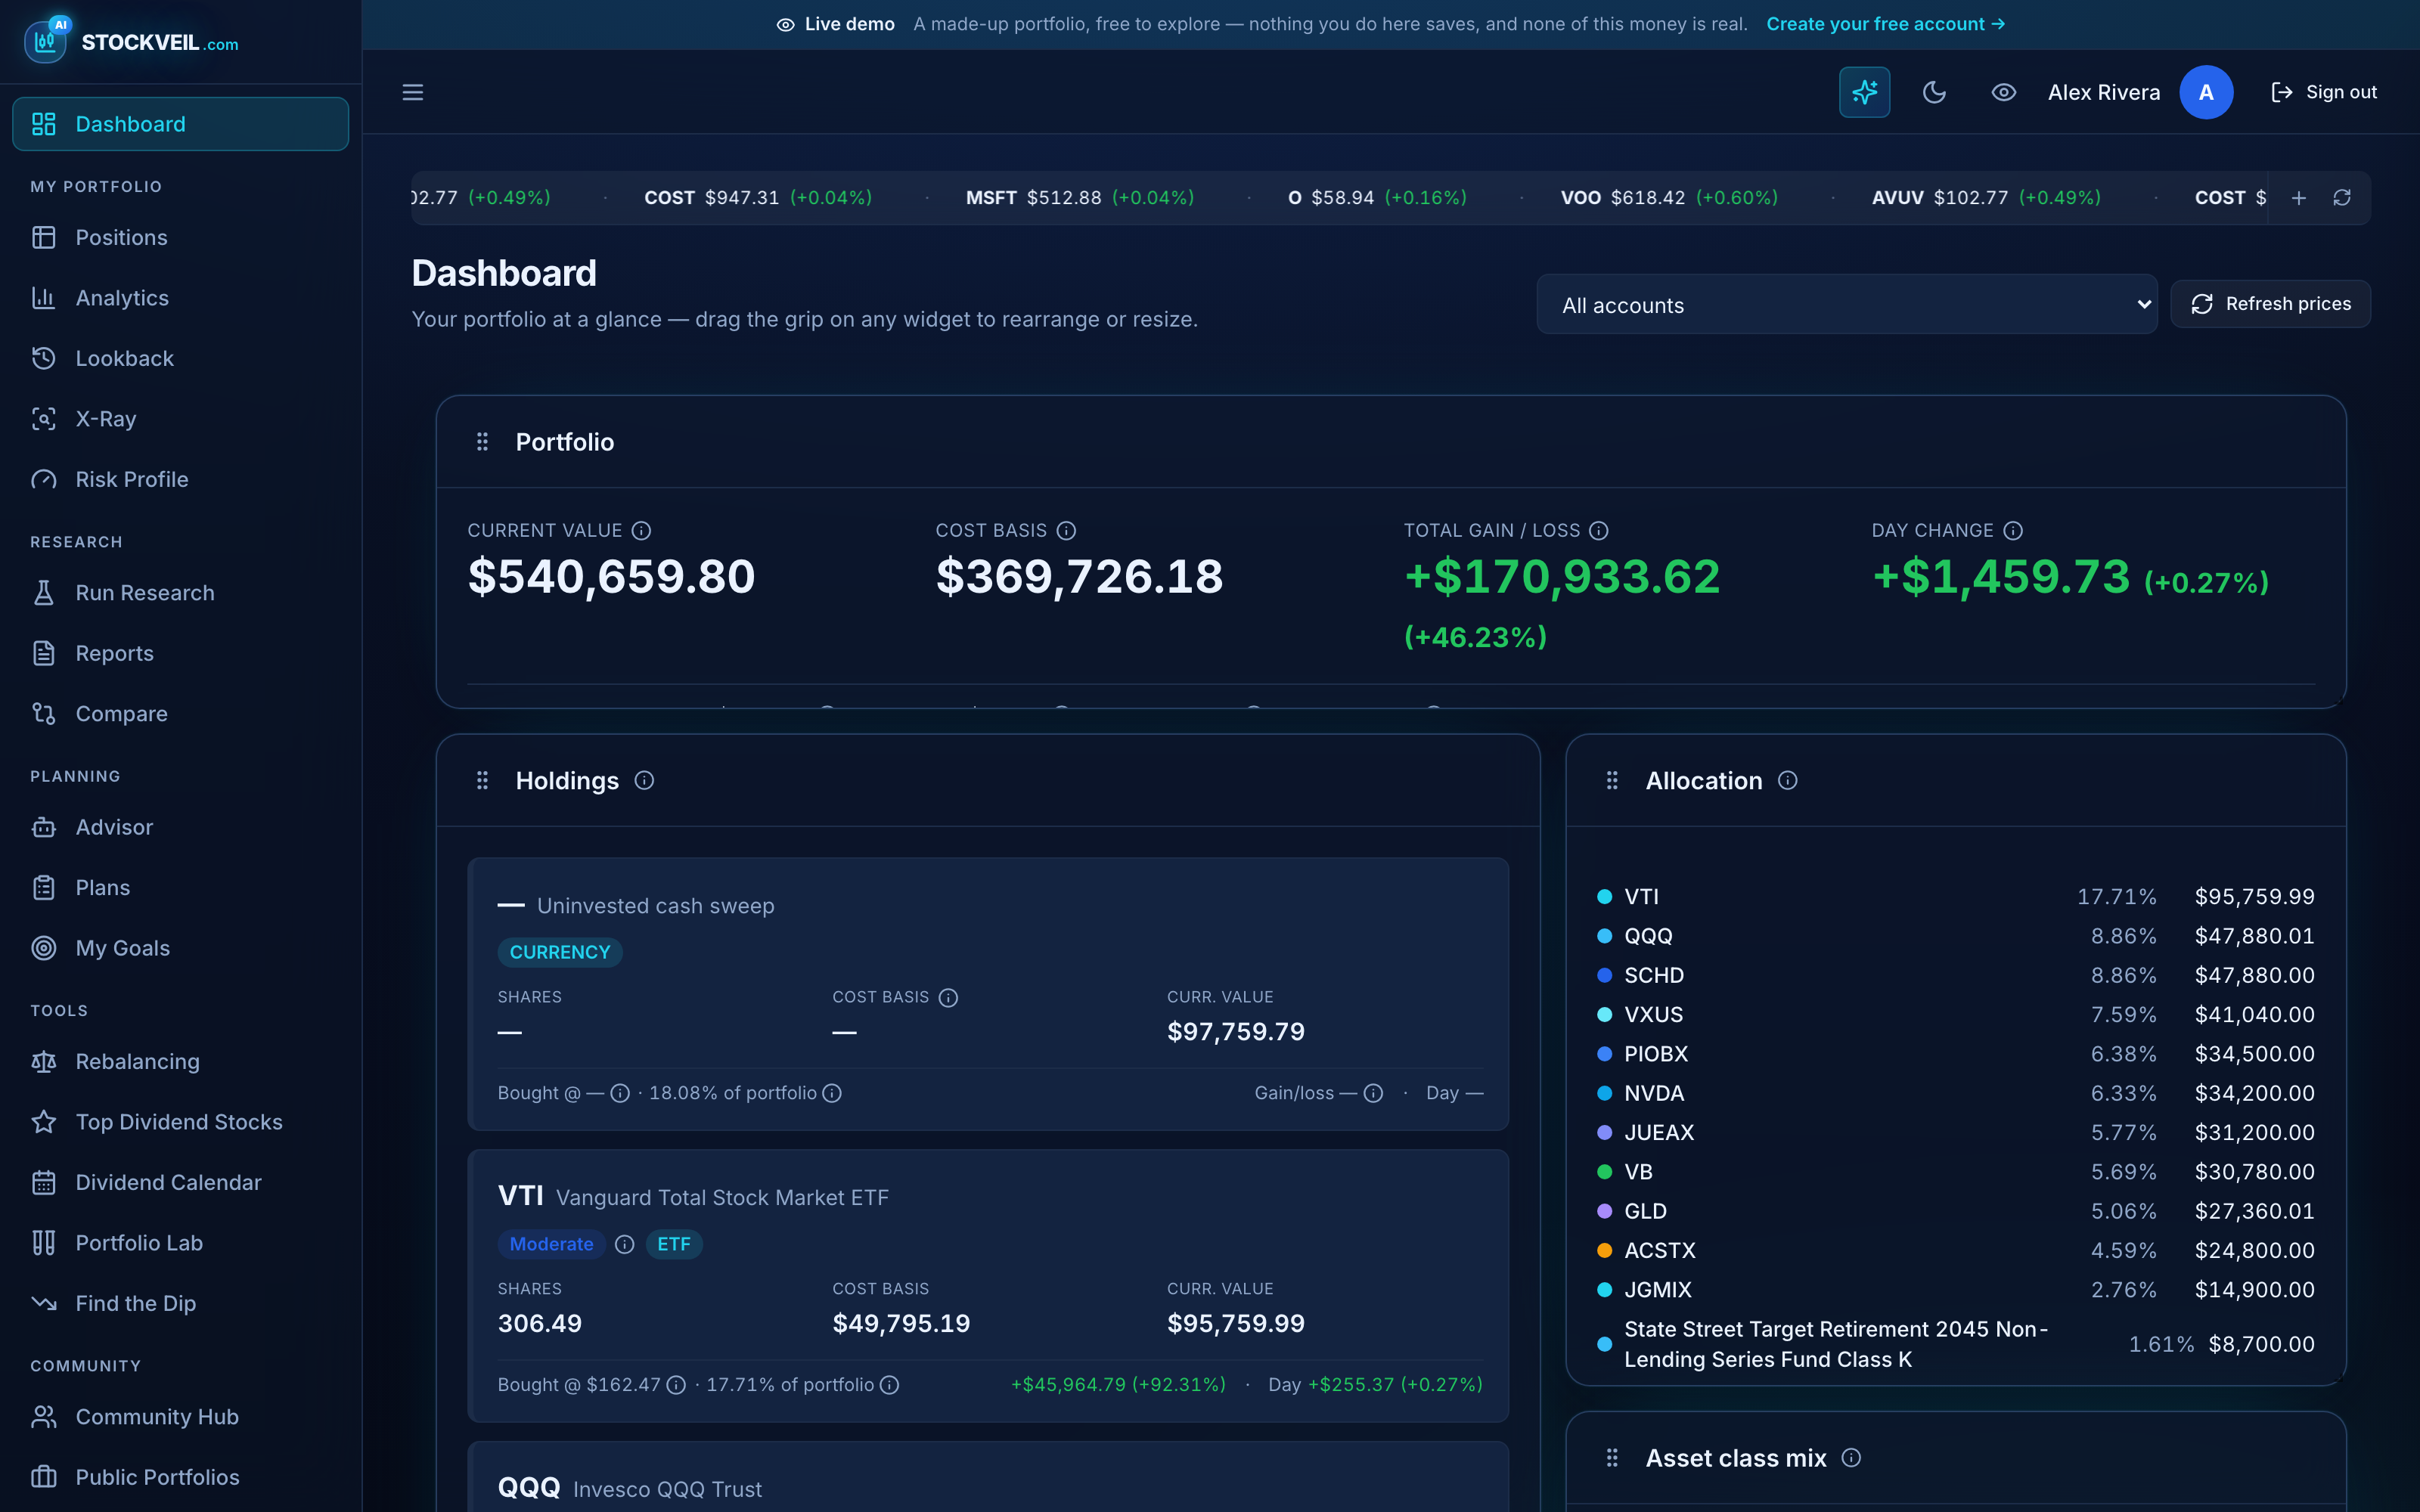Viewport: 2420px width, 1512px height.
Task: Open Allocation info tooltip icon
Action: coord(1788,780)
